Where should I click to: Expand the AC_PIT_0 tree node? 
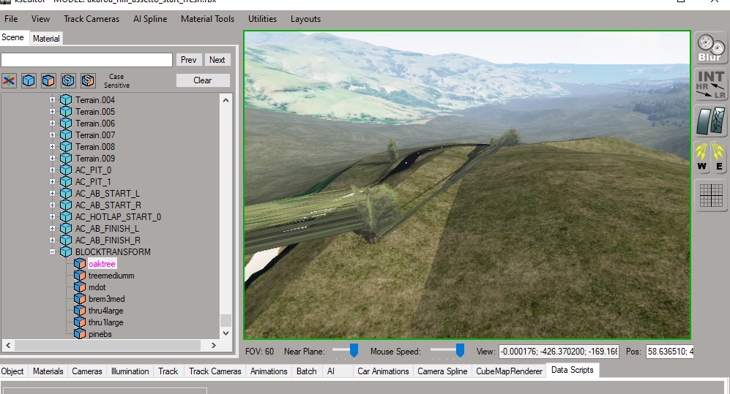pos(52,170)
